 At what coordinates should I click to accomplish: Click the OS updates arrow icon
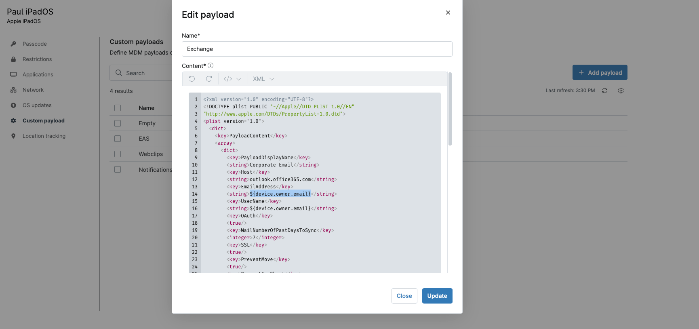click(13, 105)
